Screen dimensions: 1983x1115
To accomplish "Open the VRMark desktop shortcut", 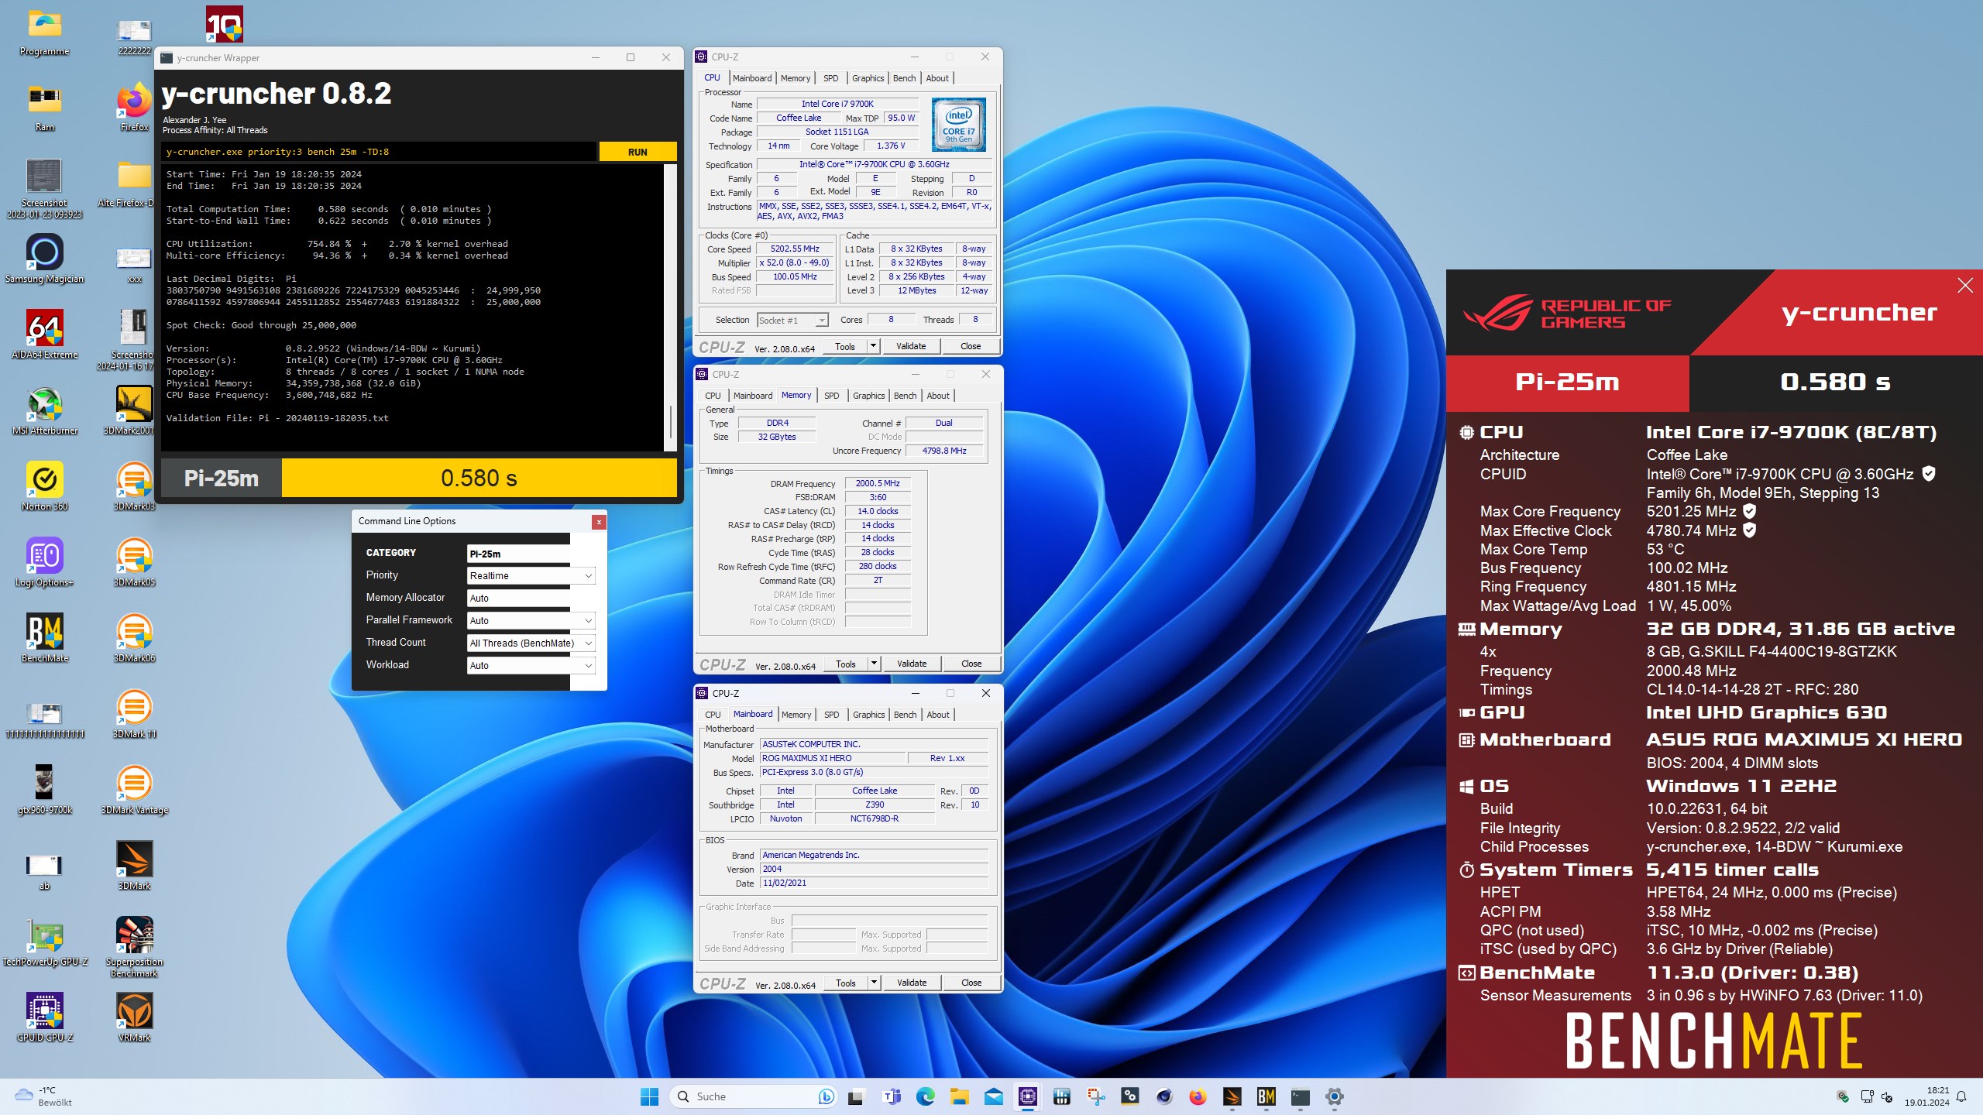I will pyautogui.click(x=135, y=1017).
